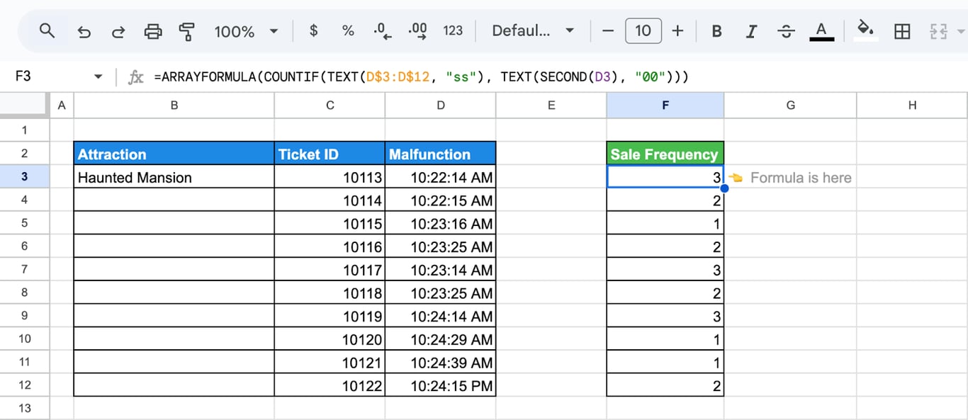This screenshot has height=420, width=968.
Task: Select cell F3 with the formula
Action: (665, 177)
